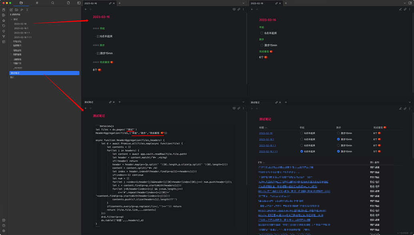Expand the sort order dropdown above file explorer
The image size is (414, 235).
tap(22, 10)
